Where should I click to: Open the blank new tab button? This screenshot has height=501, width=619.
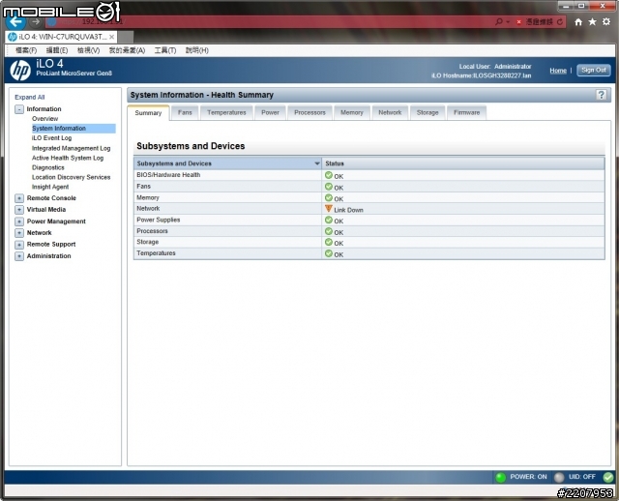126,37
